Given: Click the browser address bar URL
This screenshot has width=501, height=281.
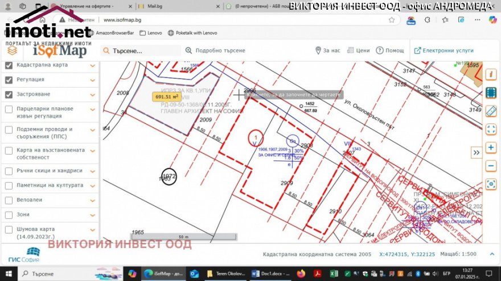Looking at the screenshot, I should pyautogui.click(x=122, y=20).
